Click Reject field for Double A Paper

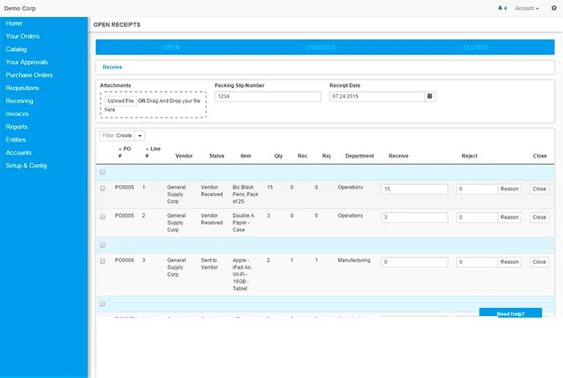tap(477, 217)
